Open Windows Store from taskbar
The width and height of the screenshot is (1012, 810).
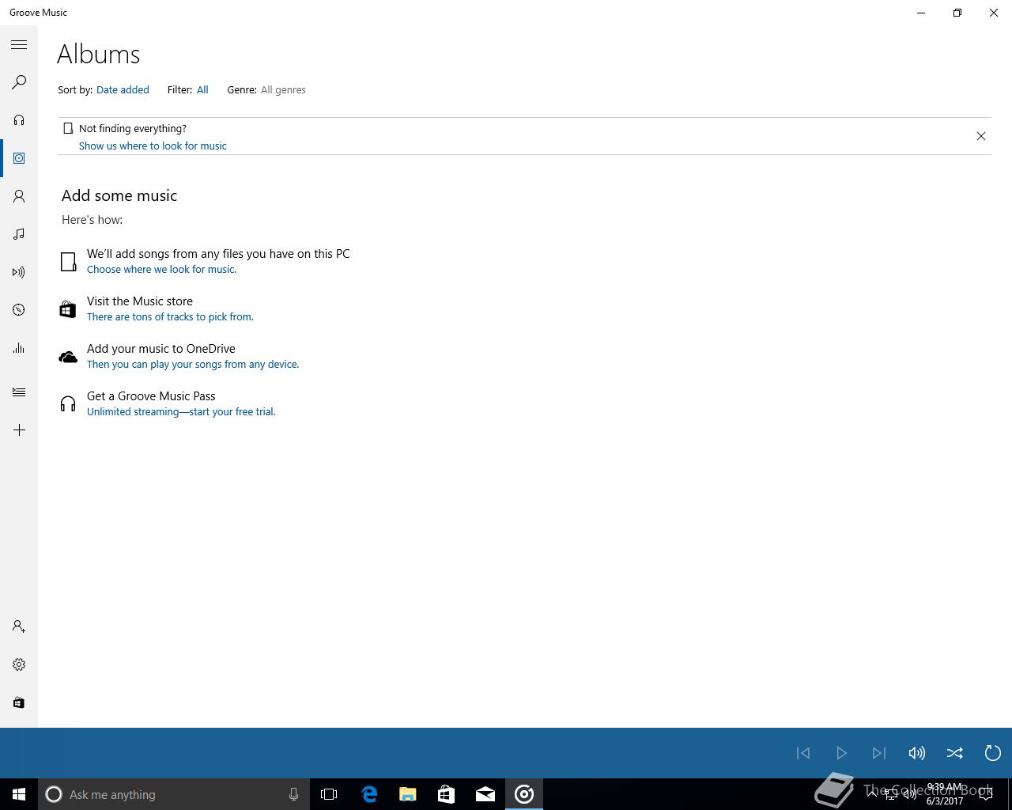point(447,794)
